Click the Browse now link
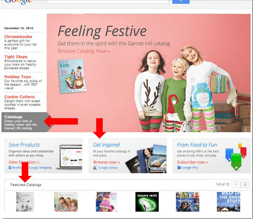The height and width of the screenshot is (219, 253). 106,162
